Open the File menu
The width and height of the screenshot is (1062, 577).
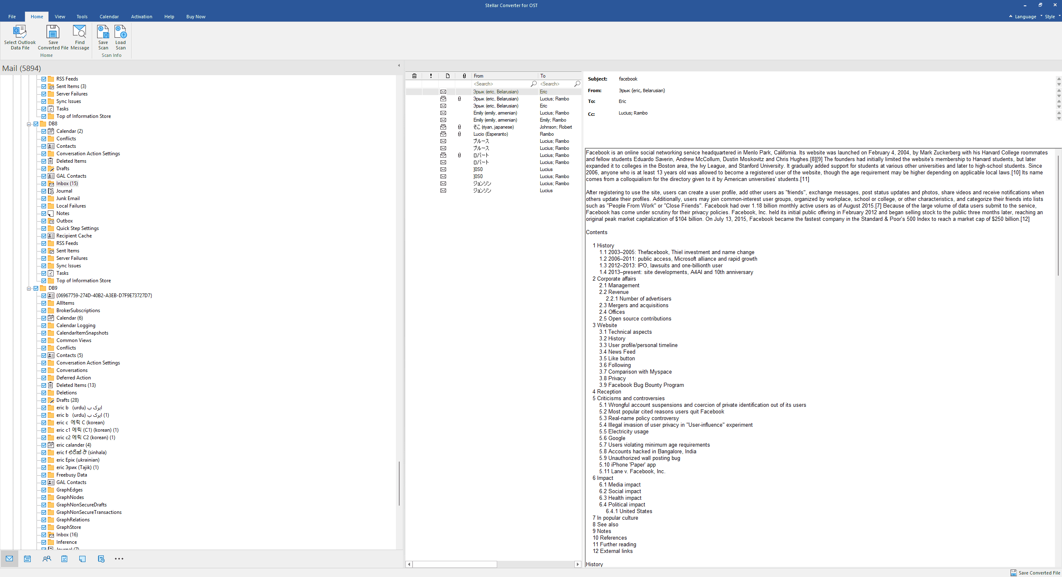tap(12, 17)
